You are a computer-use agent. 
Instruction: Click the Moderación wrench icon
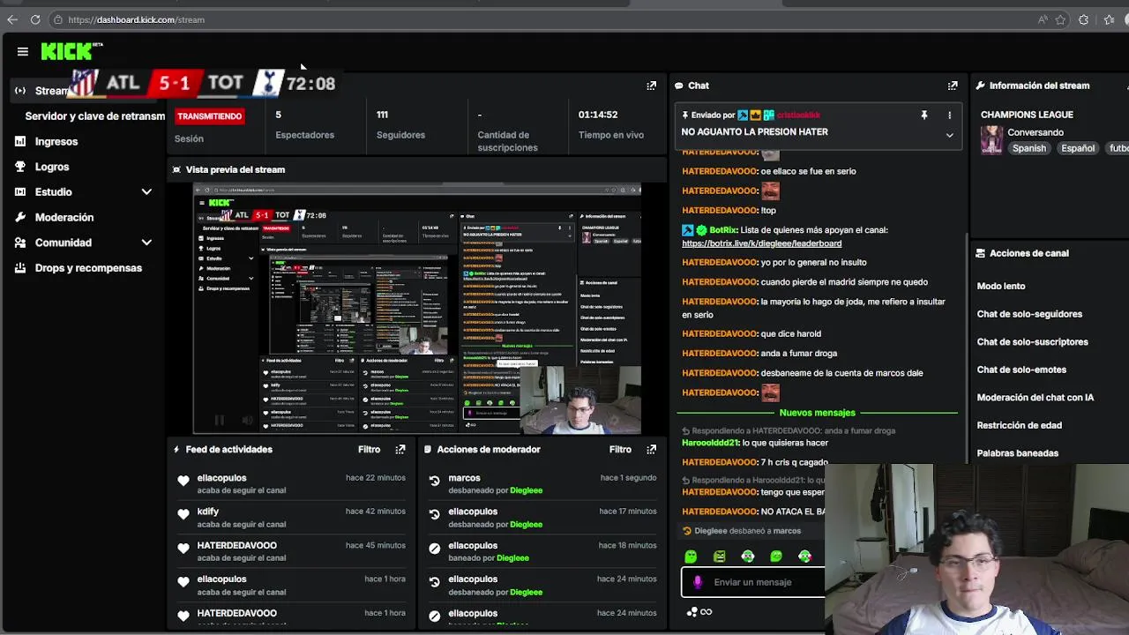(x=20, y=217)
